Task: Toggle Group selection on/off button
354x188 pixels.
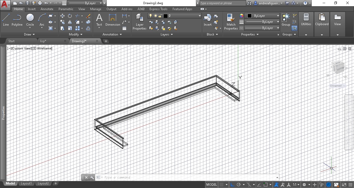Action: pyautogui.click(x=294, y=28)
